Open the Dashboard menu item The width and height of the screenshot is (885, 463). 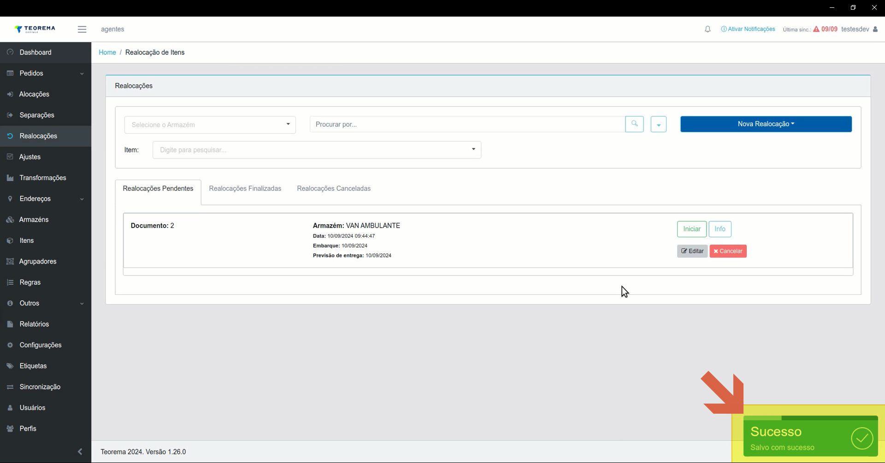pos(46,52)
